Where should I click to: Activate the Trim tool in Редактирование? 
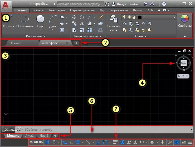click(x=89, y=17)
